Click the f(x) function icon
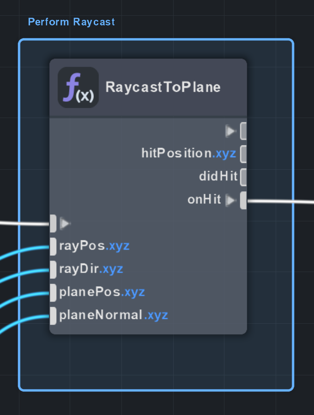The width and height of the screenshot is (314, 415). click(78, 87)
